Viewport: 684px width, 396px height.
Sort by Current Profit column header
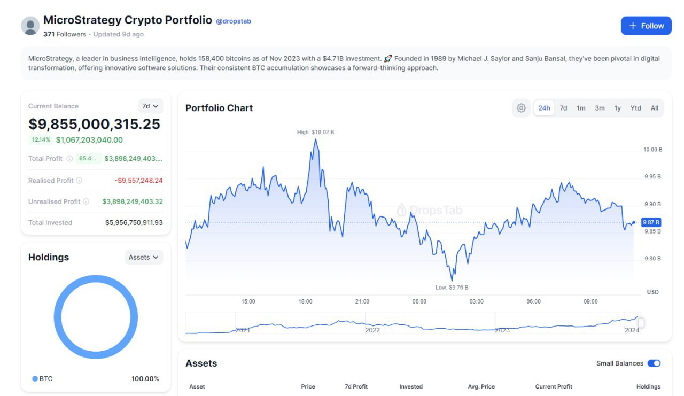point(554,386)
